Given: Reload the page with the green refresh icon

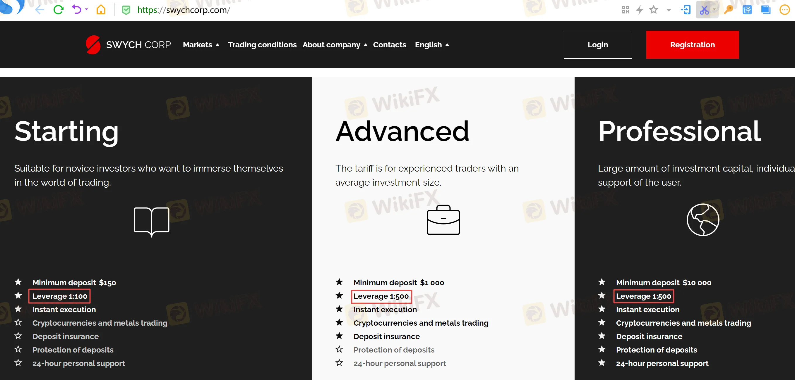Looking at the screenshot, I should [x=58, y=10].
